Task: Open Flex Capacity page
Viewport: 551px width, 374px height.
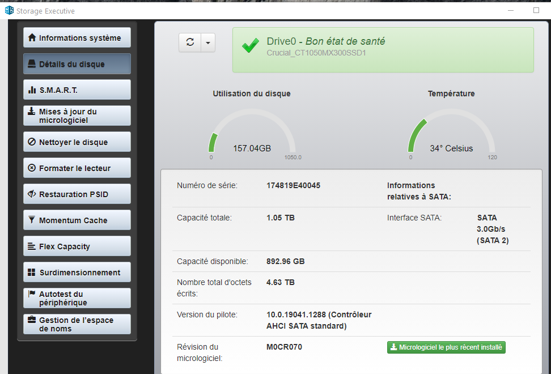Action: [77, 246]
